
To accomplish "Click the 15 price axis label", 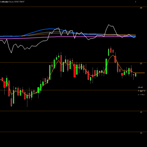I will pyautogui.click(x=141, y=112).
